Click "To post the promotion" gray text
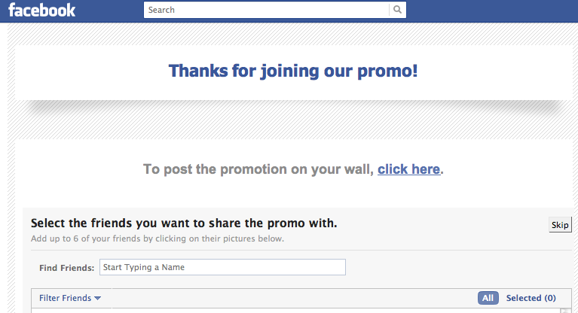Image resolution: width=578 pixels, height=313 pixels. (258, 169)
